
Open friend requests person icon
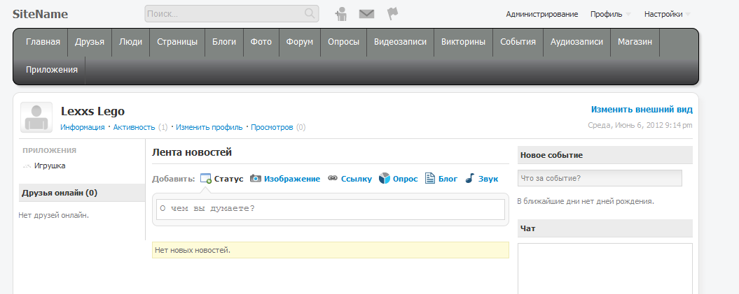[x=341, y=14]
